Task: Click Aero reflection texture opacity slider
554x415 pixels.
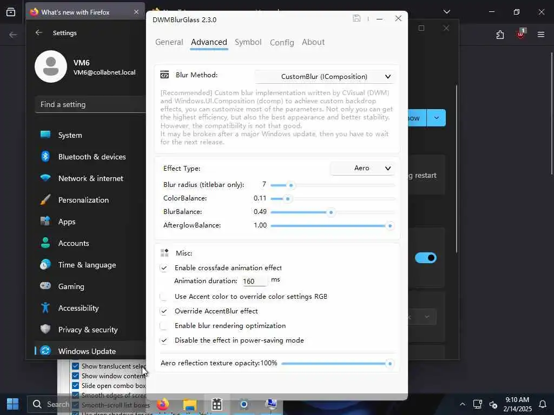Action: pyautogui.click(x=337, y=364)
